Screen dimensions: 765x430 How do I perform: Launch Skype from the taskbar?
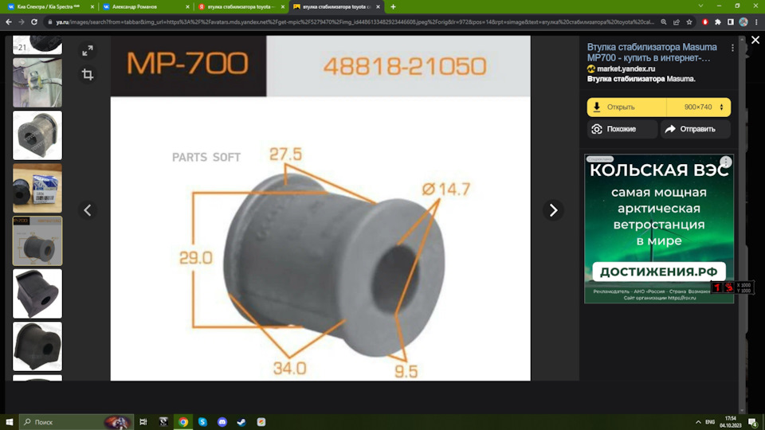click(x=202, y=422)
